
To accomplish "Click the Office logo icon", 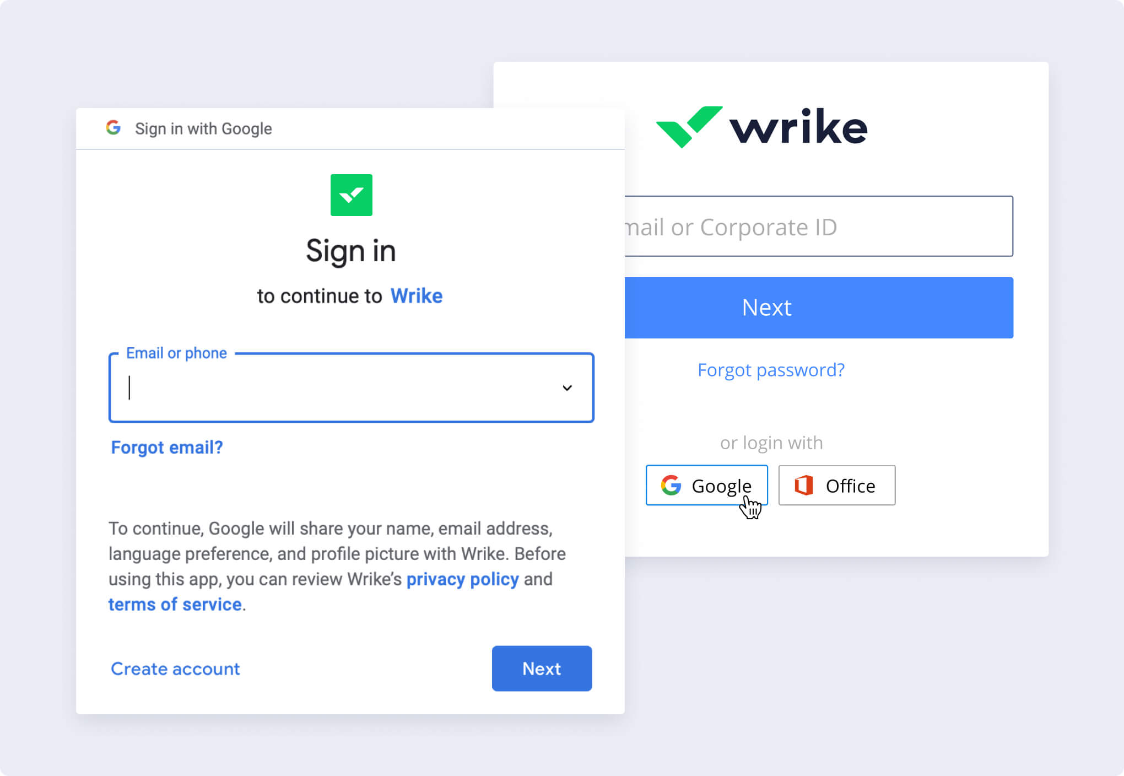I will tap(804, 486).
